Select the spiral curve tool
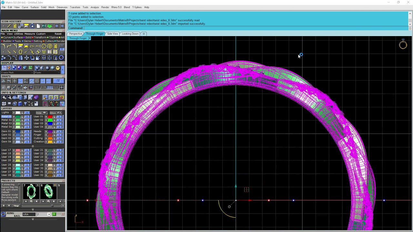The height and width of the screenshot is (232, 413). [50, 46]
